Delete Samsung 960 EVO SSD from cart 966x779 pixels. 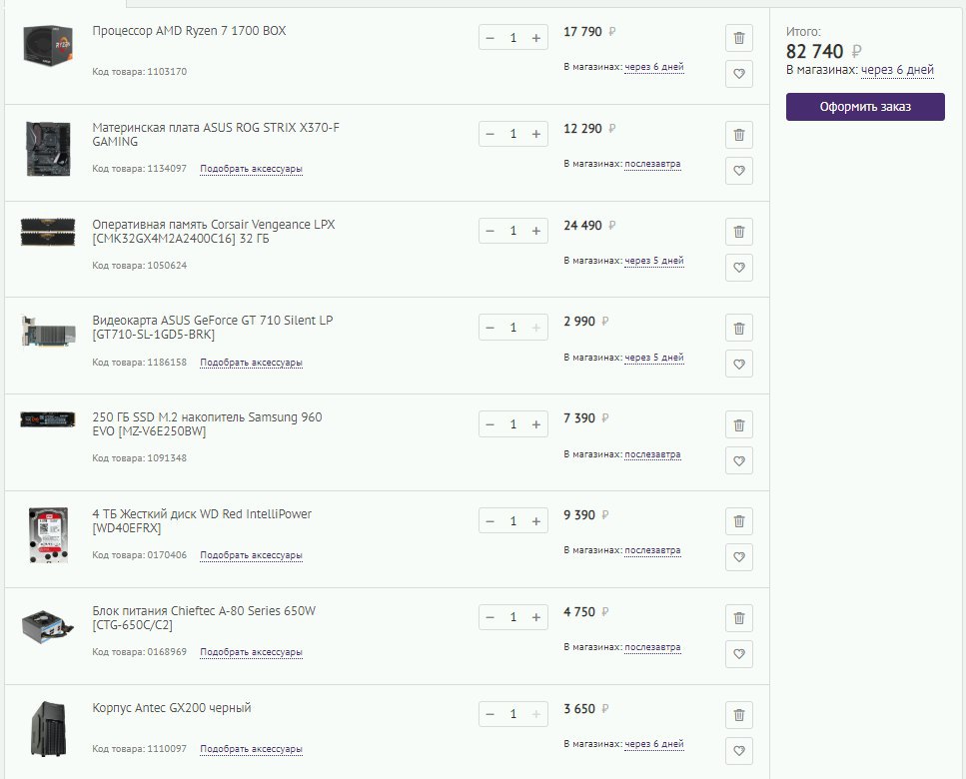coord(738,424)
